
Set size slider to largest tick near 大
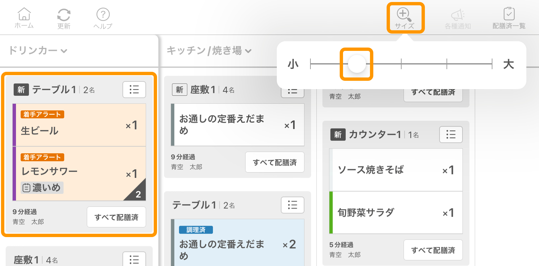click(492, 64)
